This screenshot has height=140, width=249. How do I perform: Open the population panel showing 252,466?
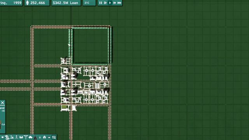[x=37, y=3]
